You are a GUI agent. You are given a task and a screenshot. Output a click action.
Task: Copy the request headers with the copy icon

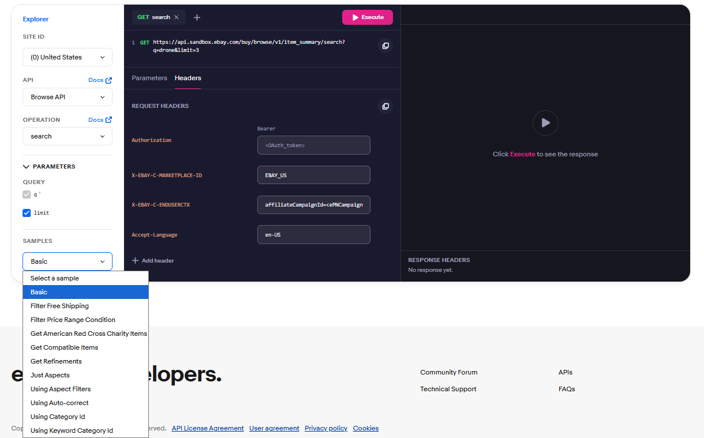coord(385,106)
